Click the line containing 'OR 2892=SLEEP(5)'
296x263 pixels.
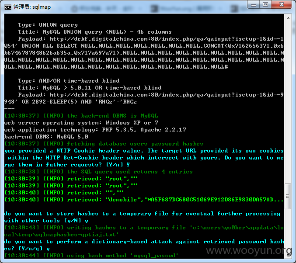pos(70,102)
